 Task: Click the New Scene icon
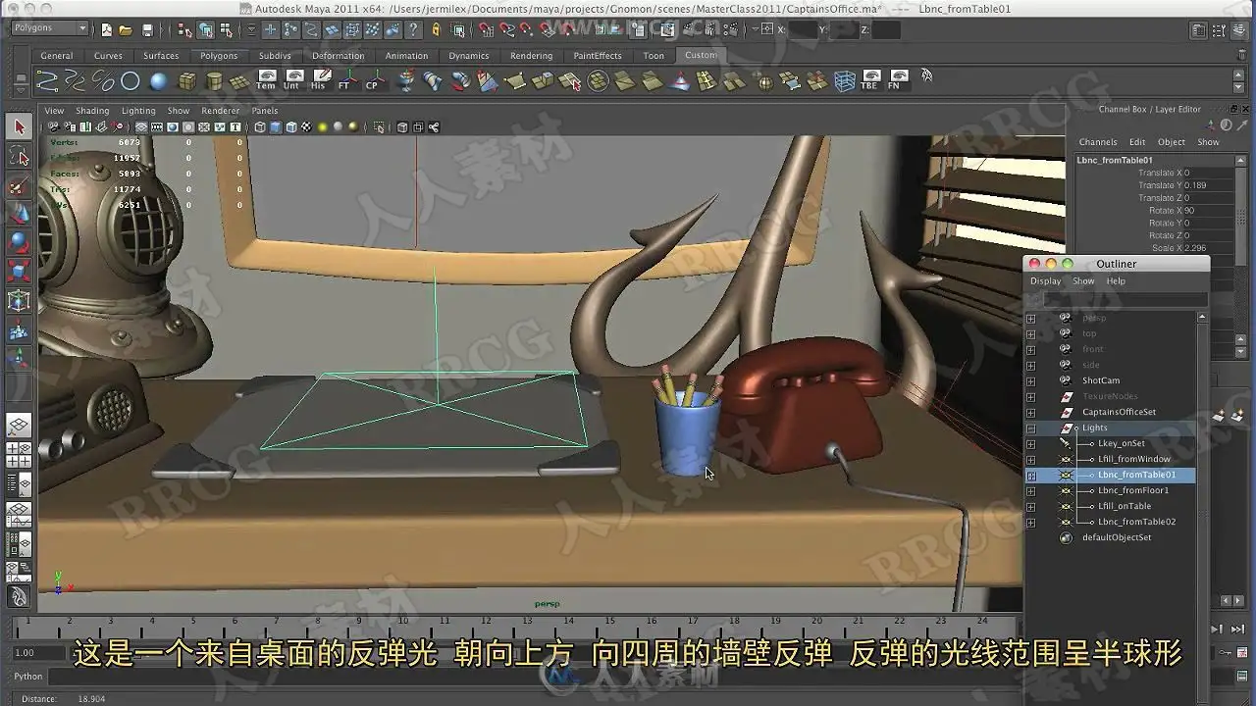click(105, 30)
